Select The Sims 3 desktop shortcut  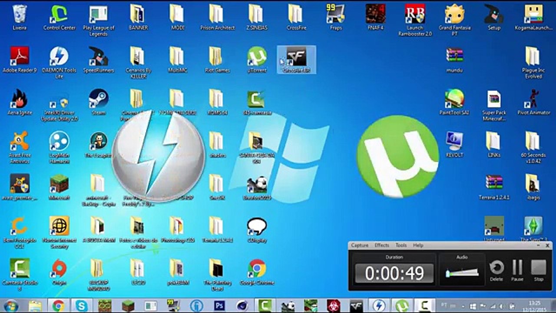pyautogui.click(x=533, y=229)
